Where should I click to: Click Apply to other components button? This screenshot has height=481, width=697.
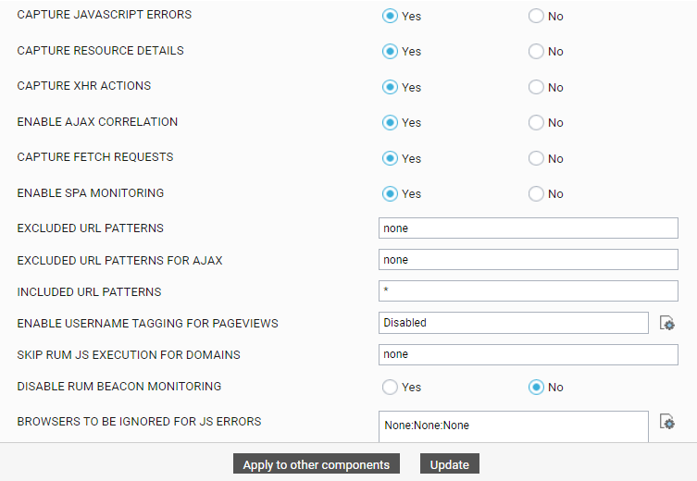pos(316,464)
